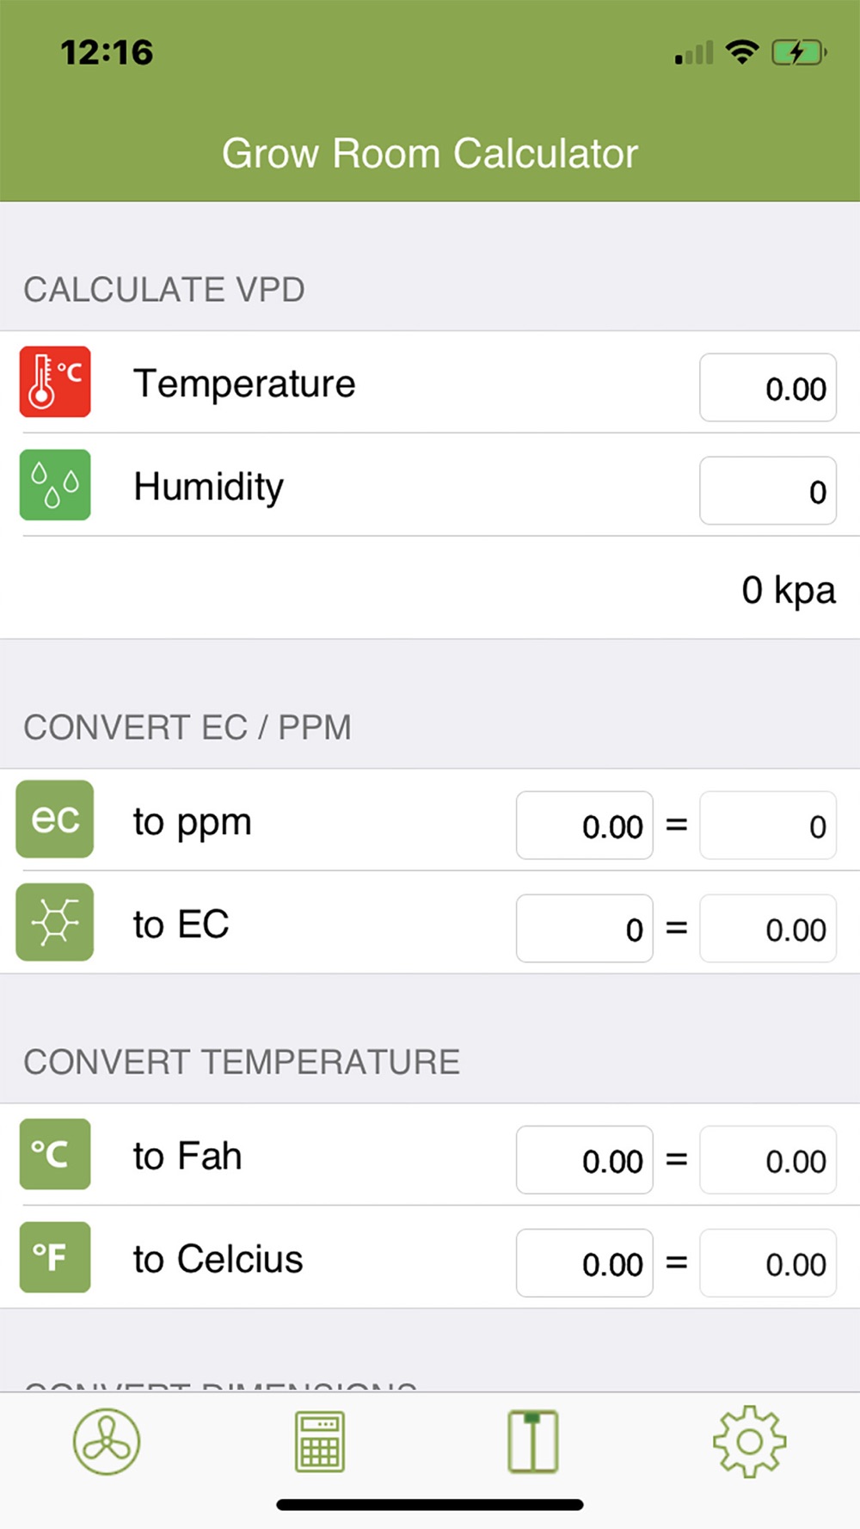
Task: Open settings via the gear icon
Action: [750, 1442]
